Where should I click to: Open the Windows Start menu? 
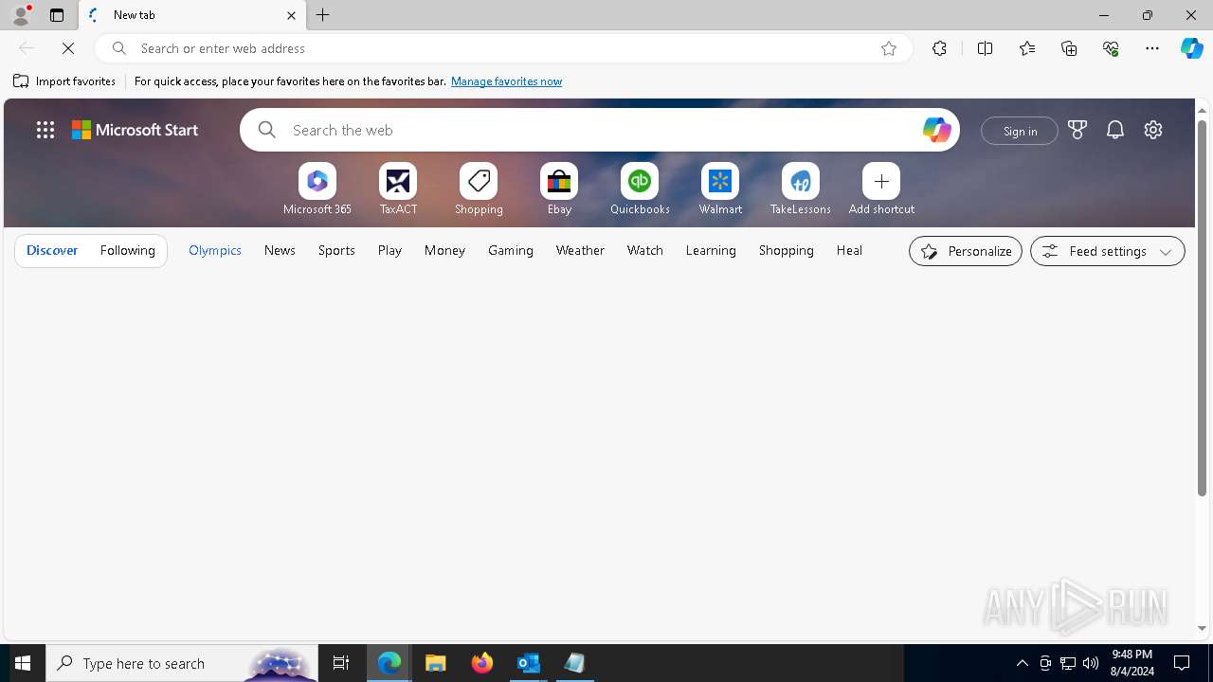click(x=23, y=663)
